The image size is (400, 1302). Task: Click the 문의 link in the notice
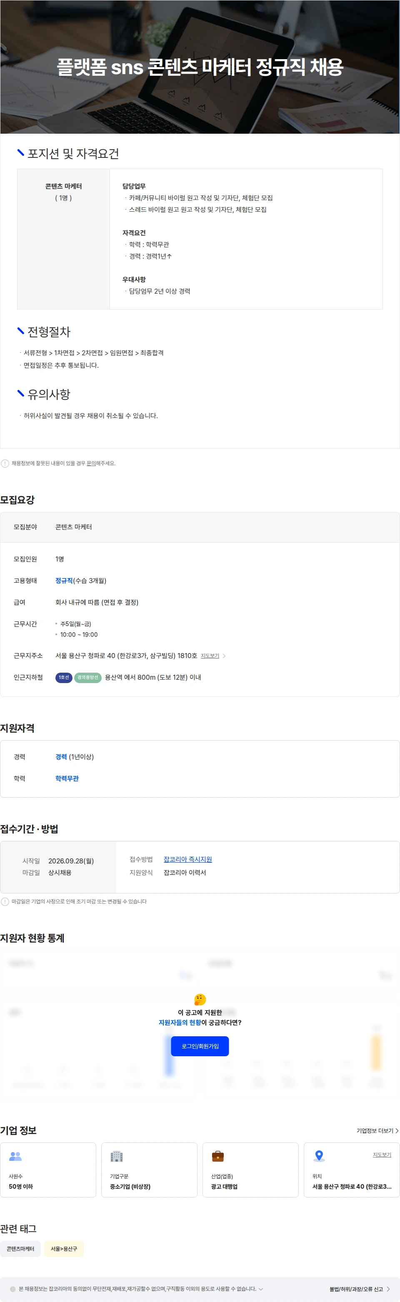click(91, 463)
